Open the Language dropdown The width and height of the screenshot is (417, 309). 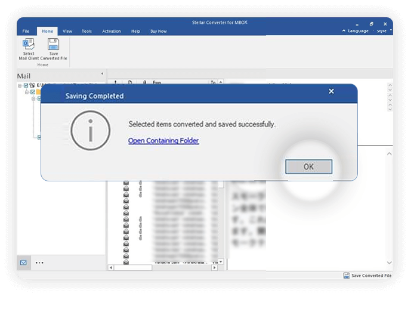[358, 31]
